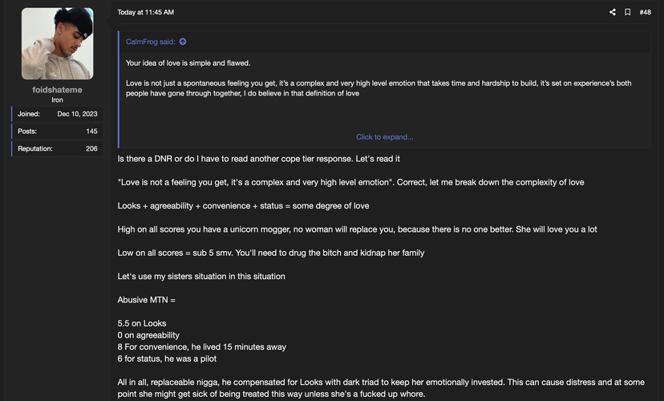The height and width of the screenshot is (401, 664).
Task: Click the line '6 for status, he was a pilot'
Action: pyautogui.click(x=167, y=358)
